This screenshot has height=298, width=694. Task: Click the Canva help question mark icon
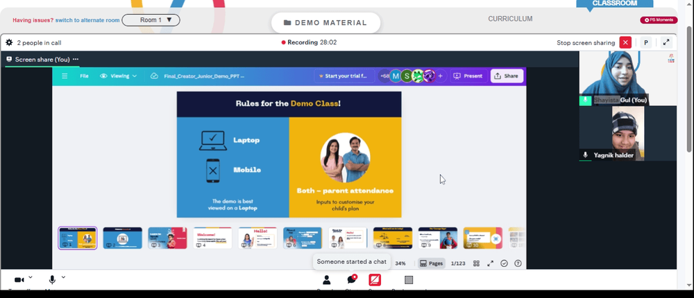tap(518, 263)
